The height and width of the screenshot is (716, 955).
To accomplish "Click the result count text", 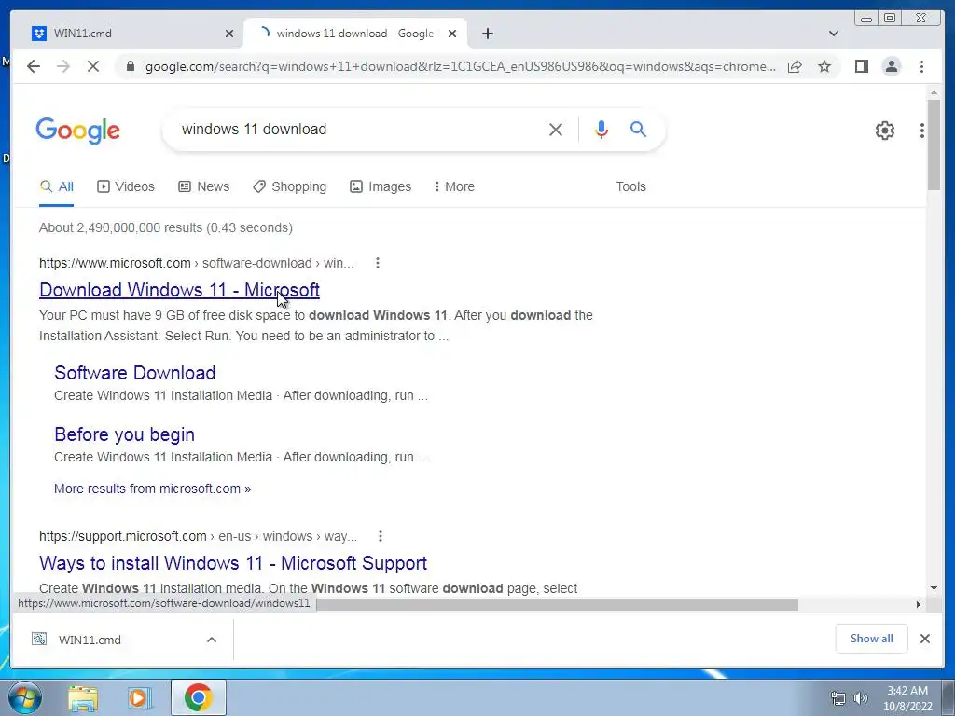I will click(x=166, y=227).
